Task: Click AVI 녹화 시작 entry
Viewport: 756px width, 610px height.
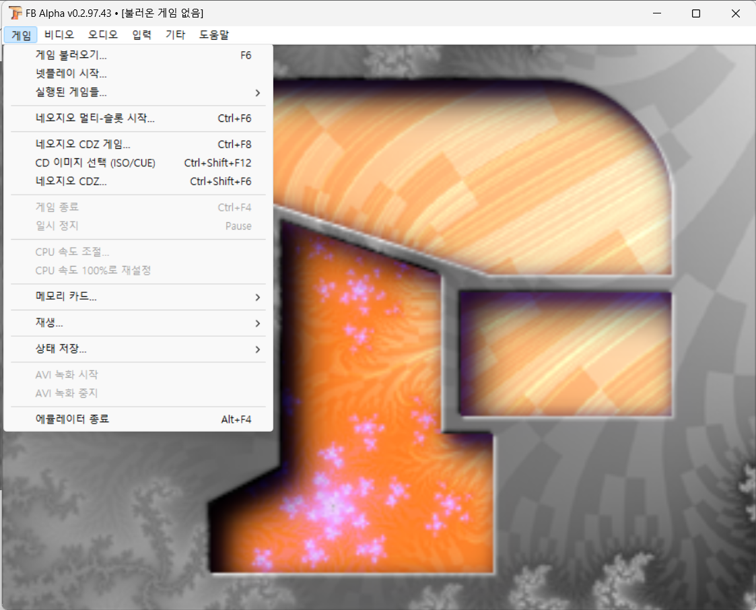Action: 139,374
